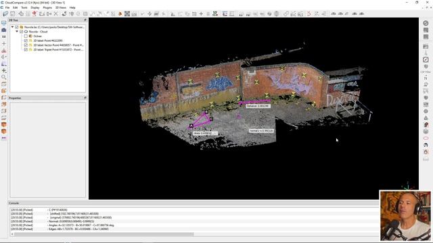Click the first orange isometric cube view icon
This screenshot has width=433, height=243.
[x=3, y=124]
